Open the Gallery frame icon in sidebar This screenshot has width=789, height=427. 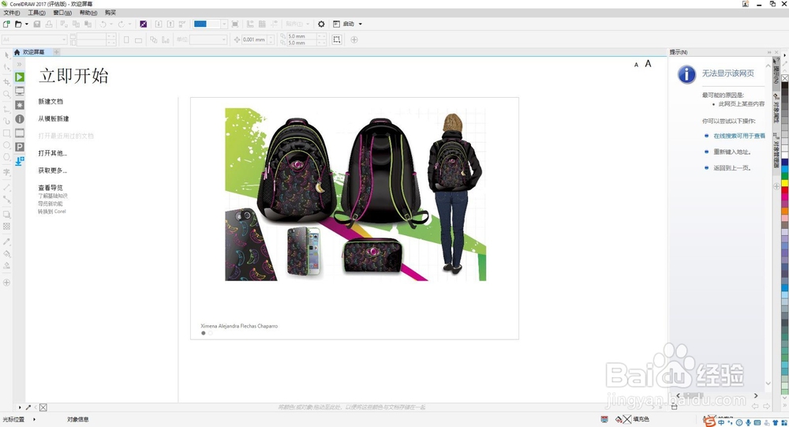20,133
